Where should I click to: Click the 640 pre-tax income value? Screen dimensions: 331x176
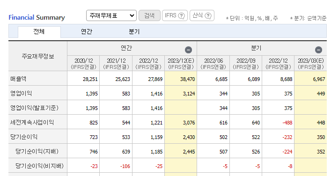click(x=256, y=123)
